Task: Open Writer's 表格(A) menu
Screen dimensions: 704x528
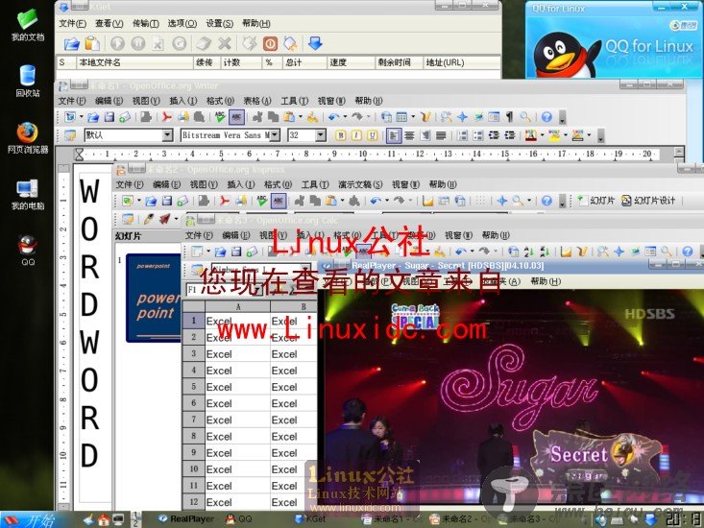Action: point(257,101)
